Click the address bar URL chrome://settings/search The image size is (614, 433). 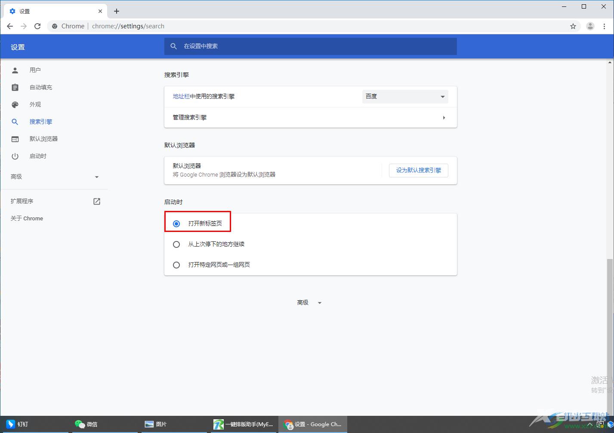coord(128,26)
